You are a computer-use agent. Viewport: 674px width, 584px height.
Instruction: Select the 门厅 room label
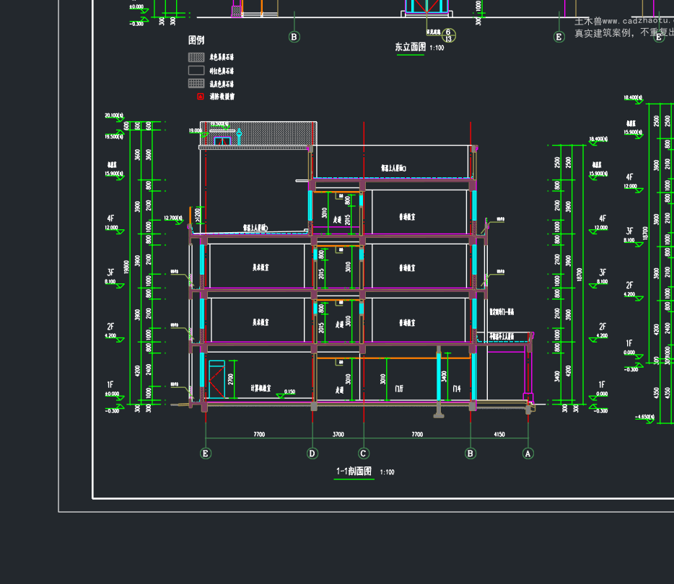[x=399, y=389]
